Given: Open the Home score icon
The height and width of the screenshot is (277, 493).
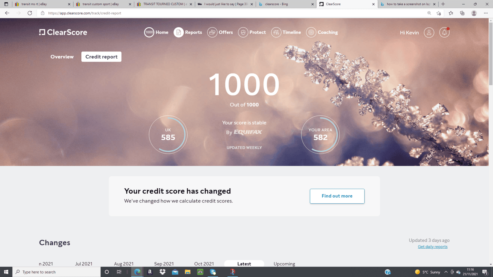Looking at the screenshot, I should pos(149,32).
